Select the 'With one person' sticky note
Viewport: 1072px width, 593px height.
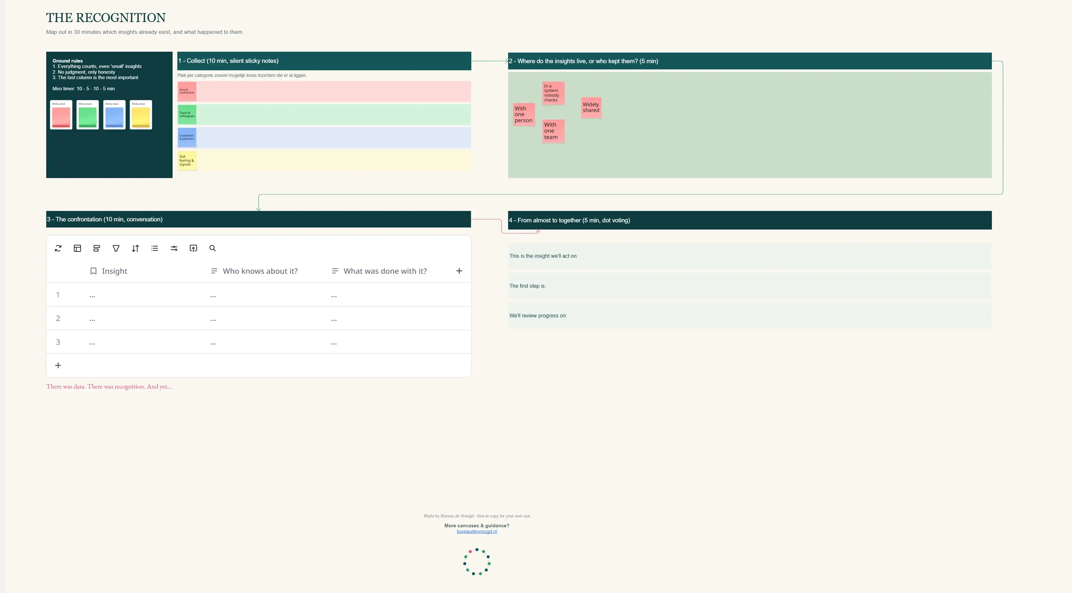(x=524, y=115)
